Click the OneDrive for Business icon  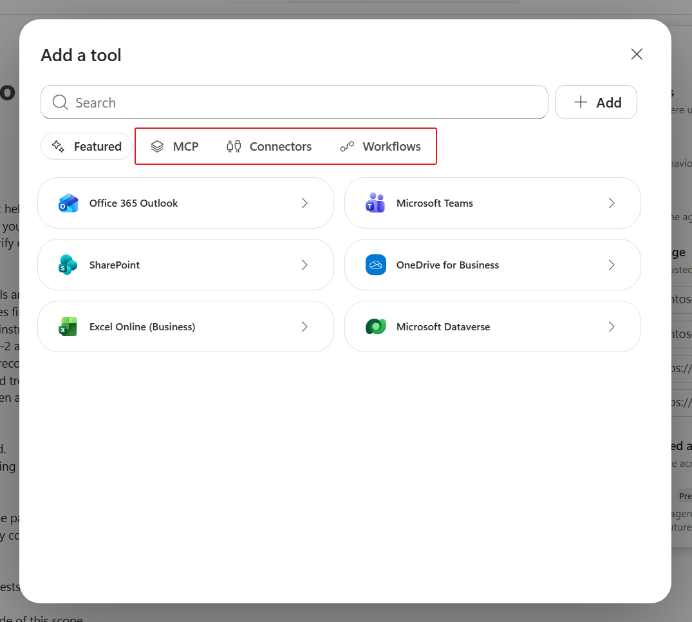coord(375,265)
